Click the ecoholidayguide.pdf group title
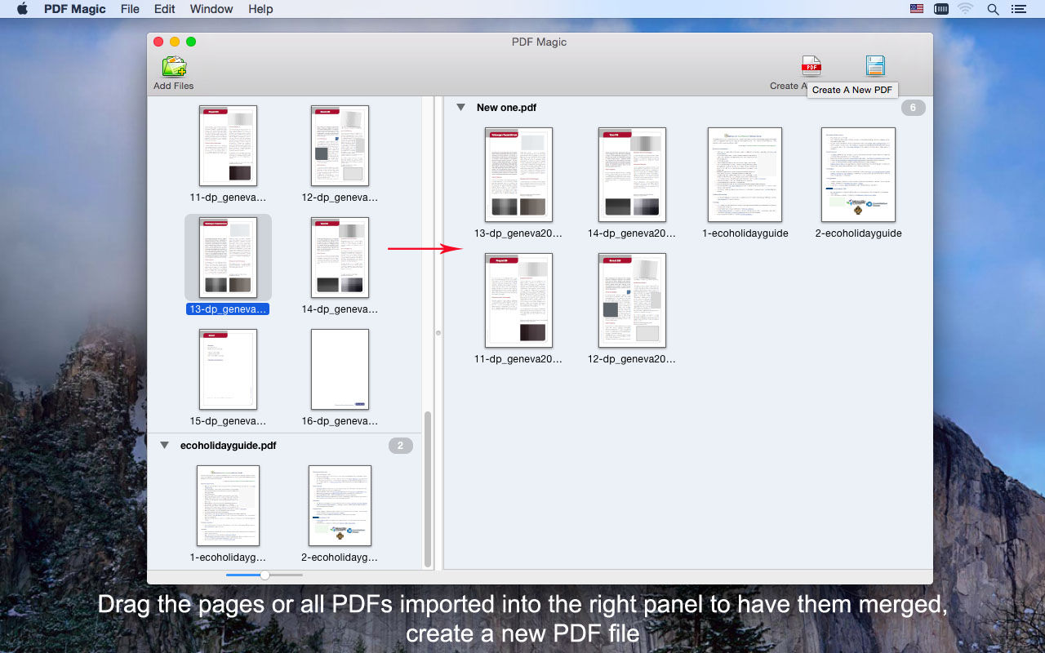 (x=228, y=446)
